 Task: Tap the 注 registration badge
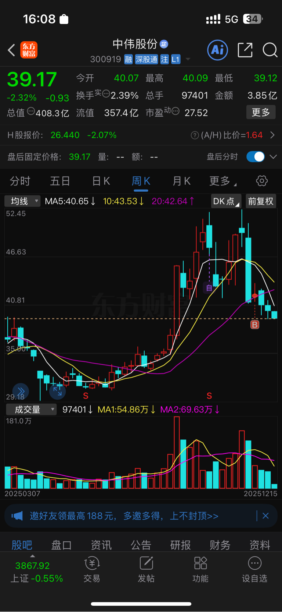pyautogui.click(x=164, y=59)
